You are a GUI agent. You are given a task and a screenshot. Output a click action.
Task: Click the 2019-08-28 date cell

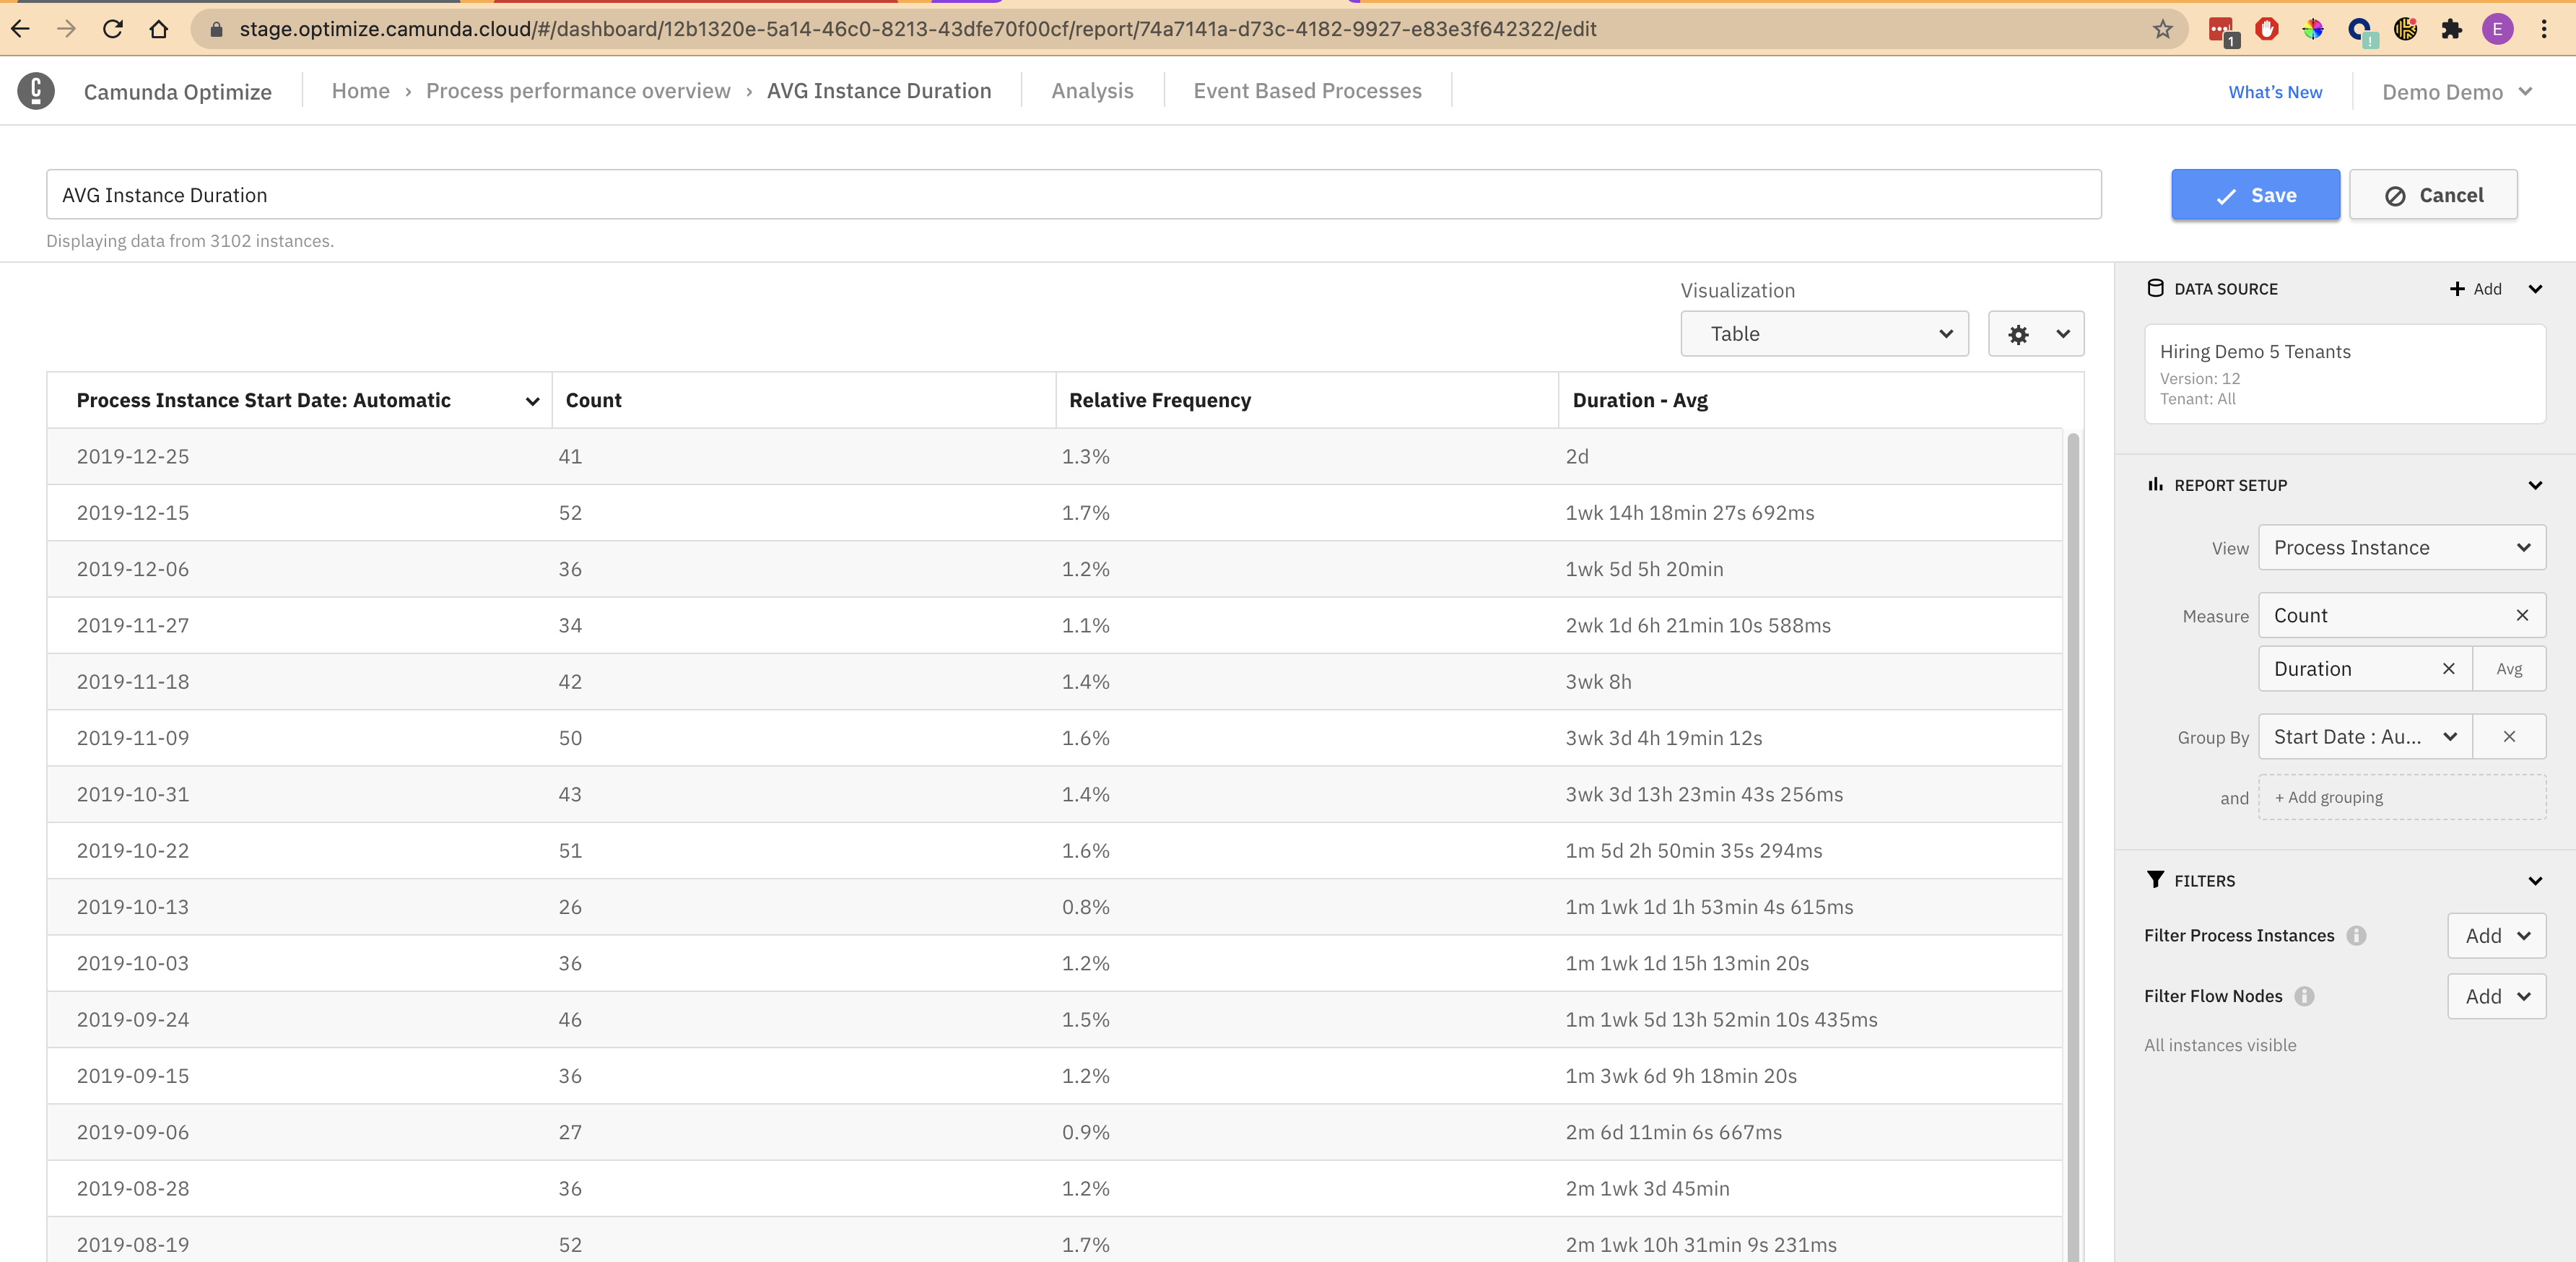point(132,1188)
